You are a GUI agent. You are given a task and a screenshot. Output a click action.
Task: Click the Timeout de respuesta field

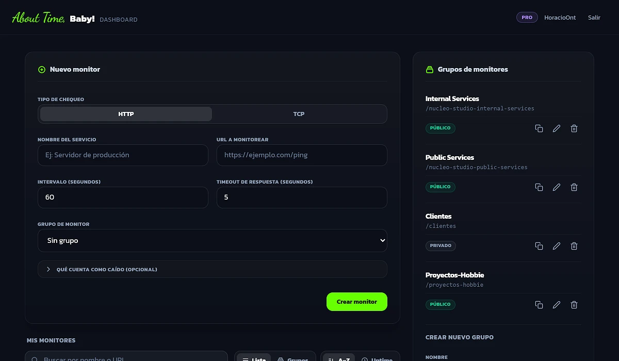pyautogui.click(x=302, y=198)
